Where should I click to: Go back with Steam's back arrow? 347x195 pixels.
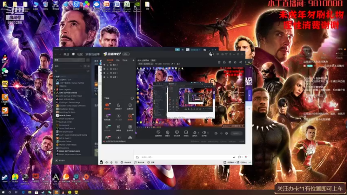pos(56,54)
